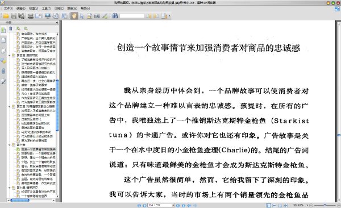This screenshot has width=341, height=208.
Task: Collapse the 第七章 bookmark branch
Action: click(10, 188)
